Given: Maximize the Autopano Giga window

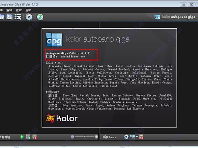Looking at the screenshot, I should pyautogui.click(x=191, y=5).
